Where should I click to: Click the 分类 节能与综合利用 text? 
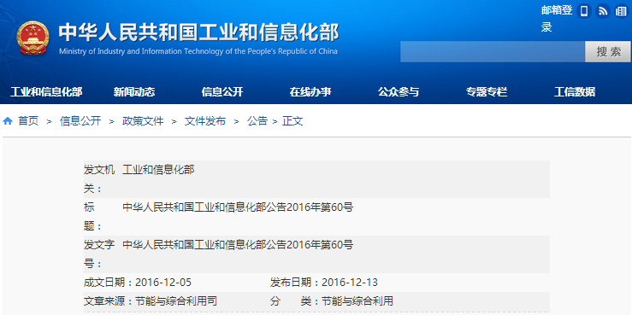pos(332,301)
